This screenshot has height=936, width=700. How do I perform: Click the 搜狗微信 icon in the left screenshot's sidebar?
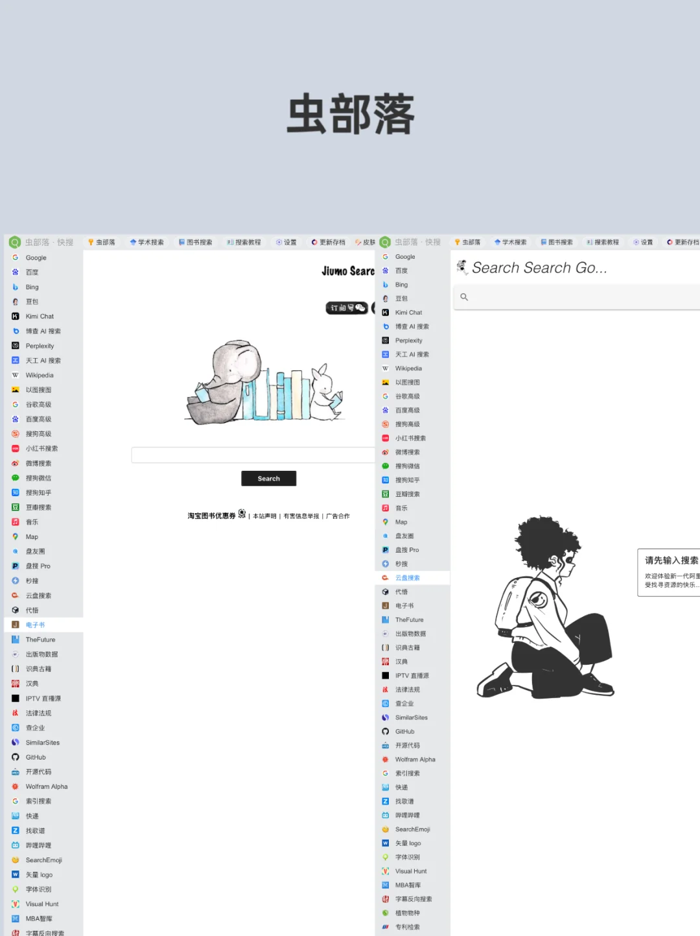pyautogui.click(x=15, y=478)
